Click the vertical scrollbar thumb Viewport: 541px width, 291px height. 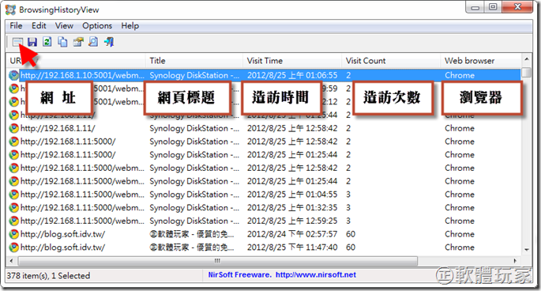pyautogui.click(x=527, y=72)
